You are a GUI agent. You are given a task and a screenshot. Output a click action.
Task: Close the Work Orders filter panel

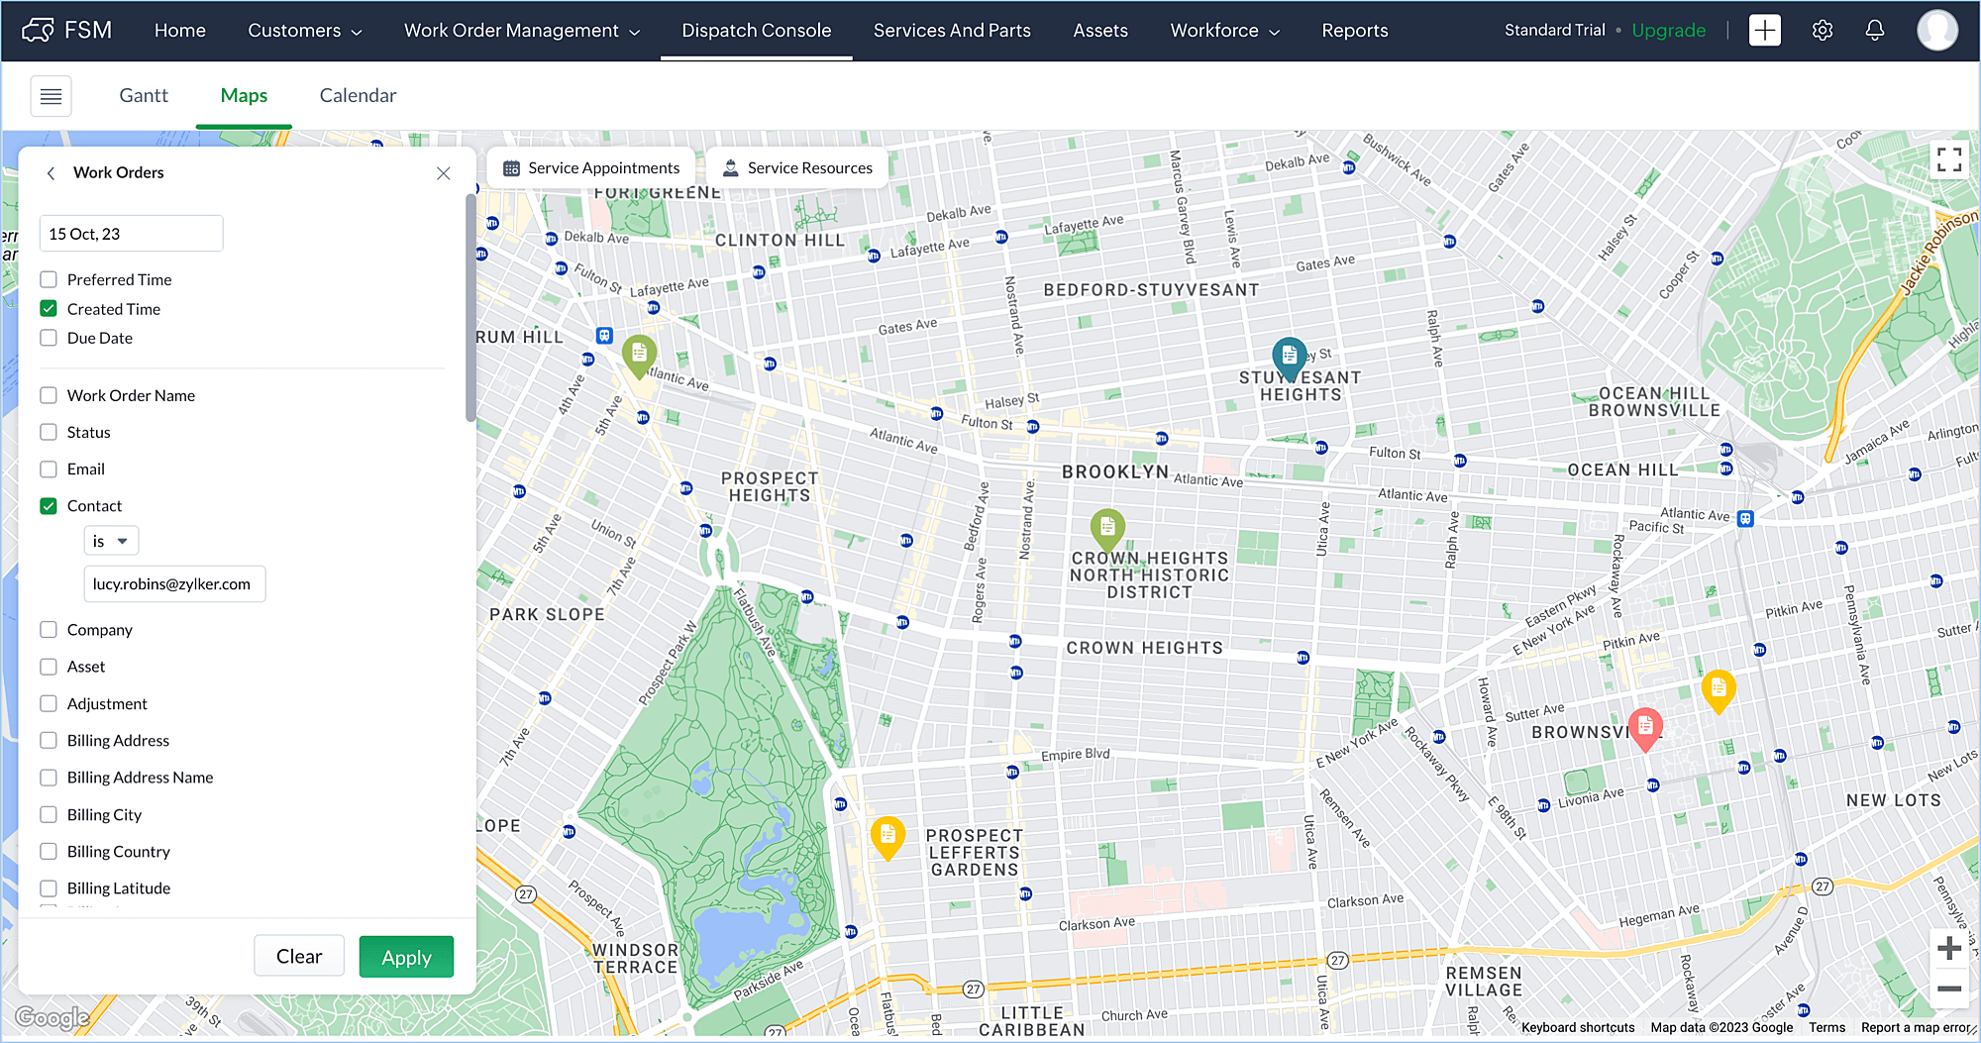[x=444, y=173]
